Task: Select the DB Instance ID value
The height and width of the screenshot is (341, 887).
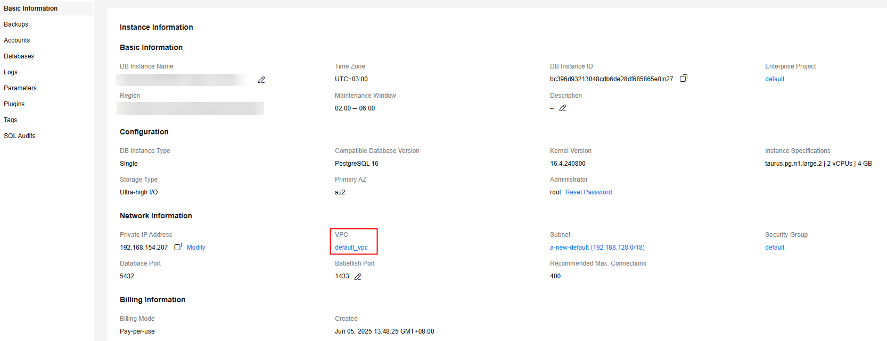Action: click(x=612, y=79)
